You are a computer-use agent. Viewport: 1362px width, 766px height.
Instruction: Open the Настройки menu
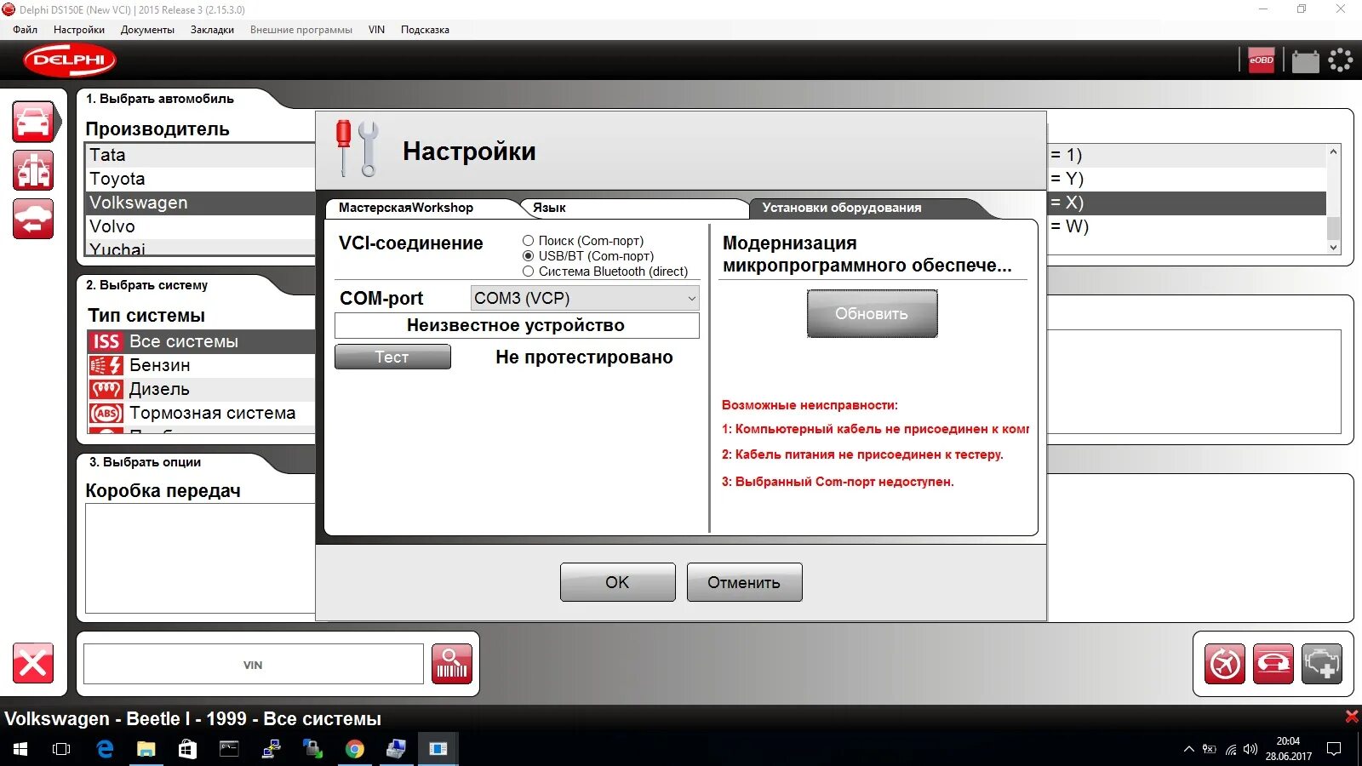click(79, 30)
